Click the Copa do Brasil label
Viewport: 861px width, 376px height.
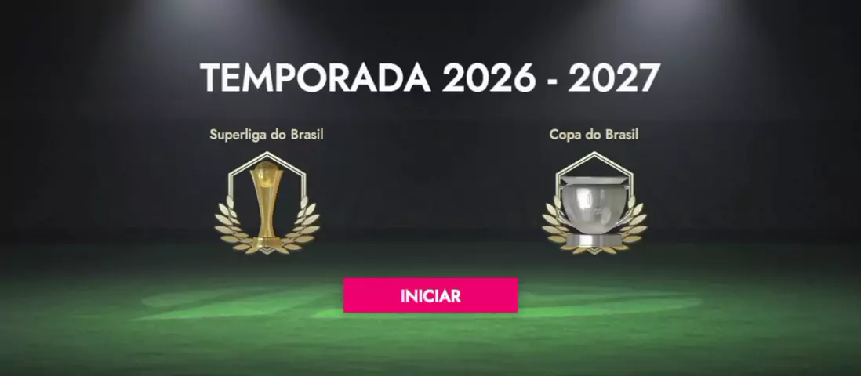(594, 135)
